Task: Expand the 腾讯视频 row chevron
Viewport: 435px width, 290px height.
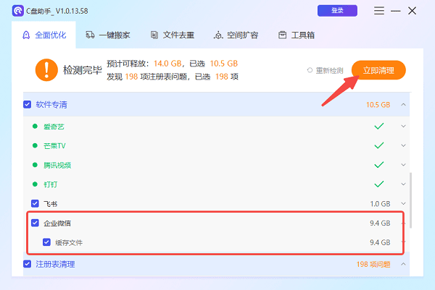Action: point(403,165)
